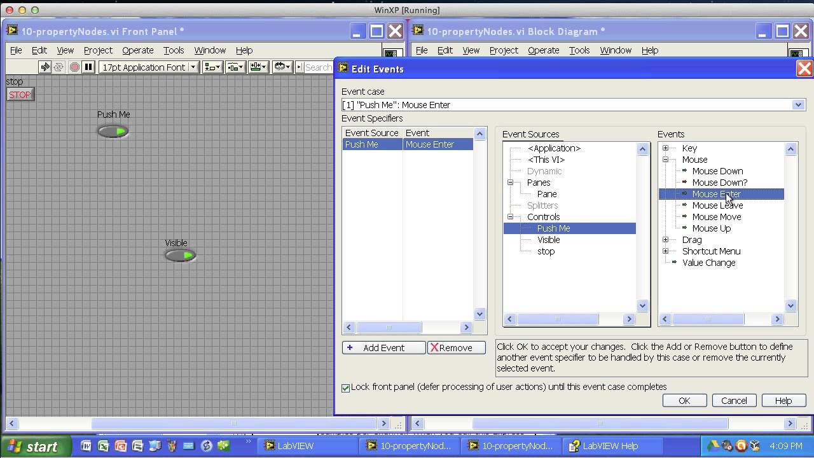Click Run Continuously in Front Panel toolbar
This screenshot has height=458, width=814.
tap(59, 67)
